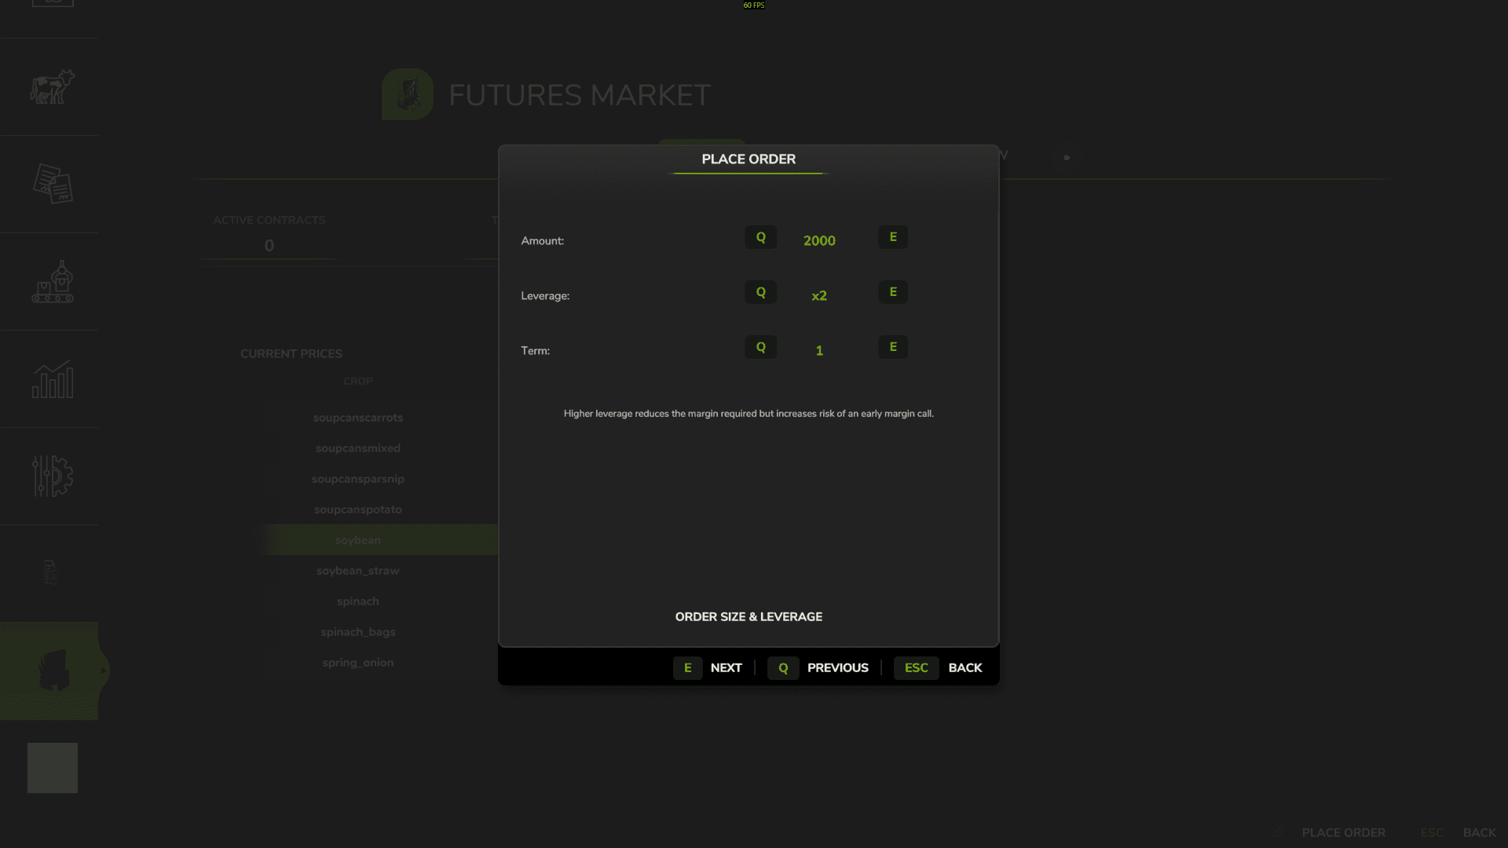Click the E key icon for Next

pos(687,667)
